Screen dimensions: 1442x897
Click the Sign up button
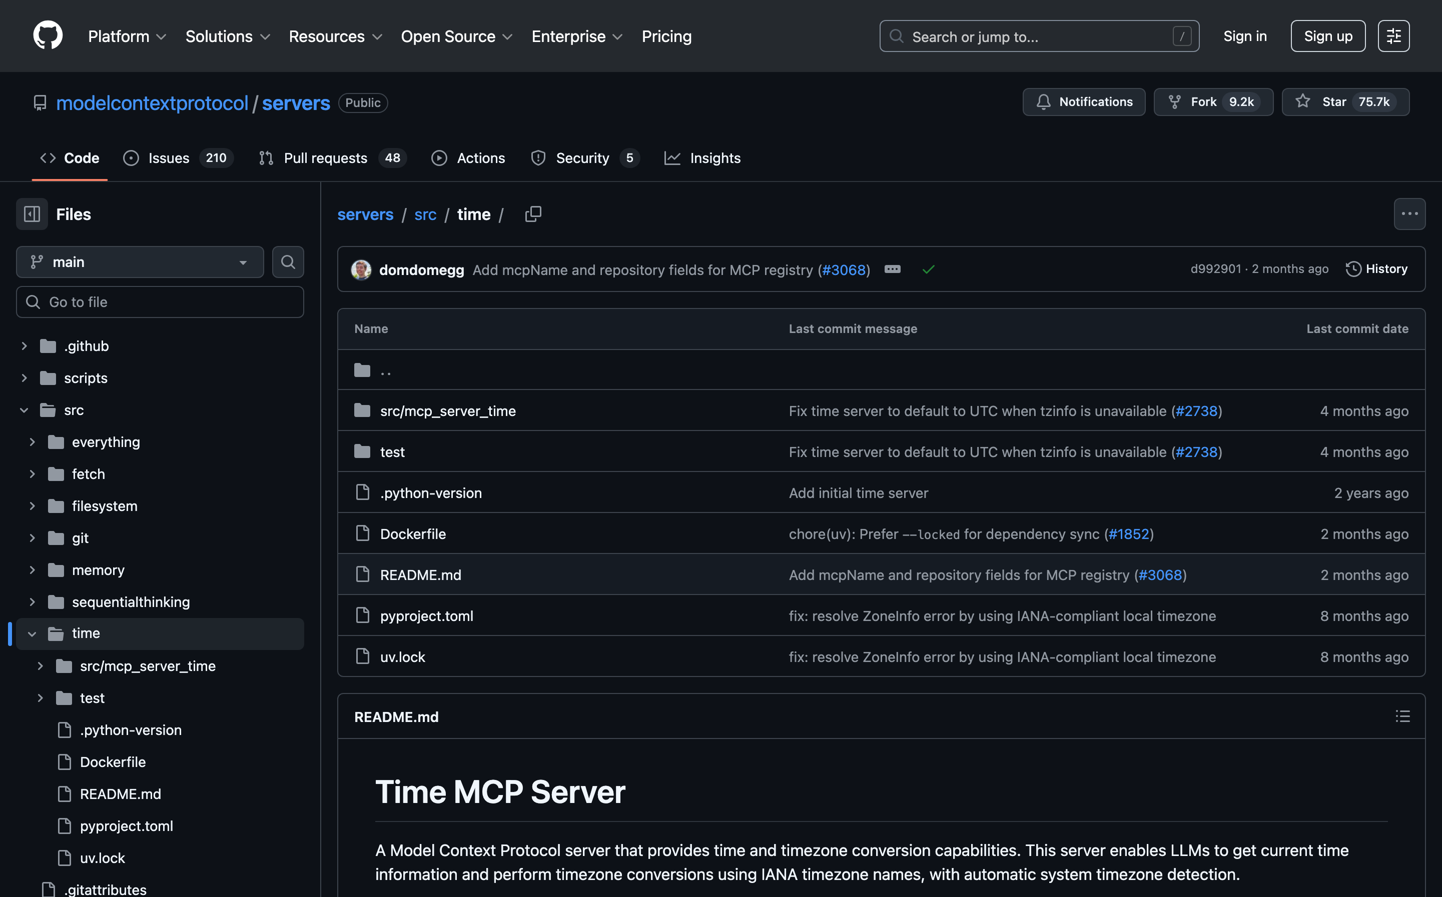pos(1327,36)
